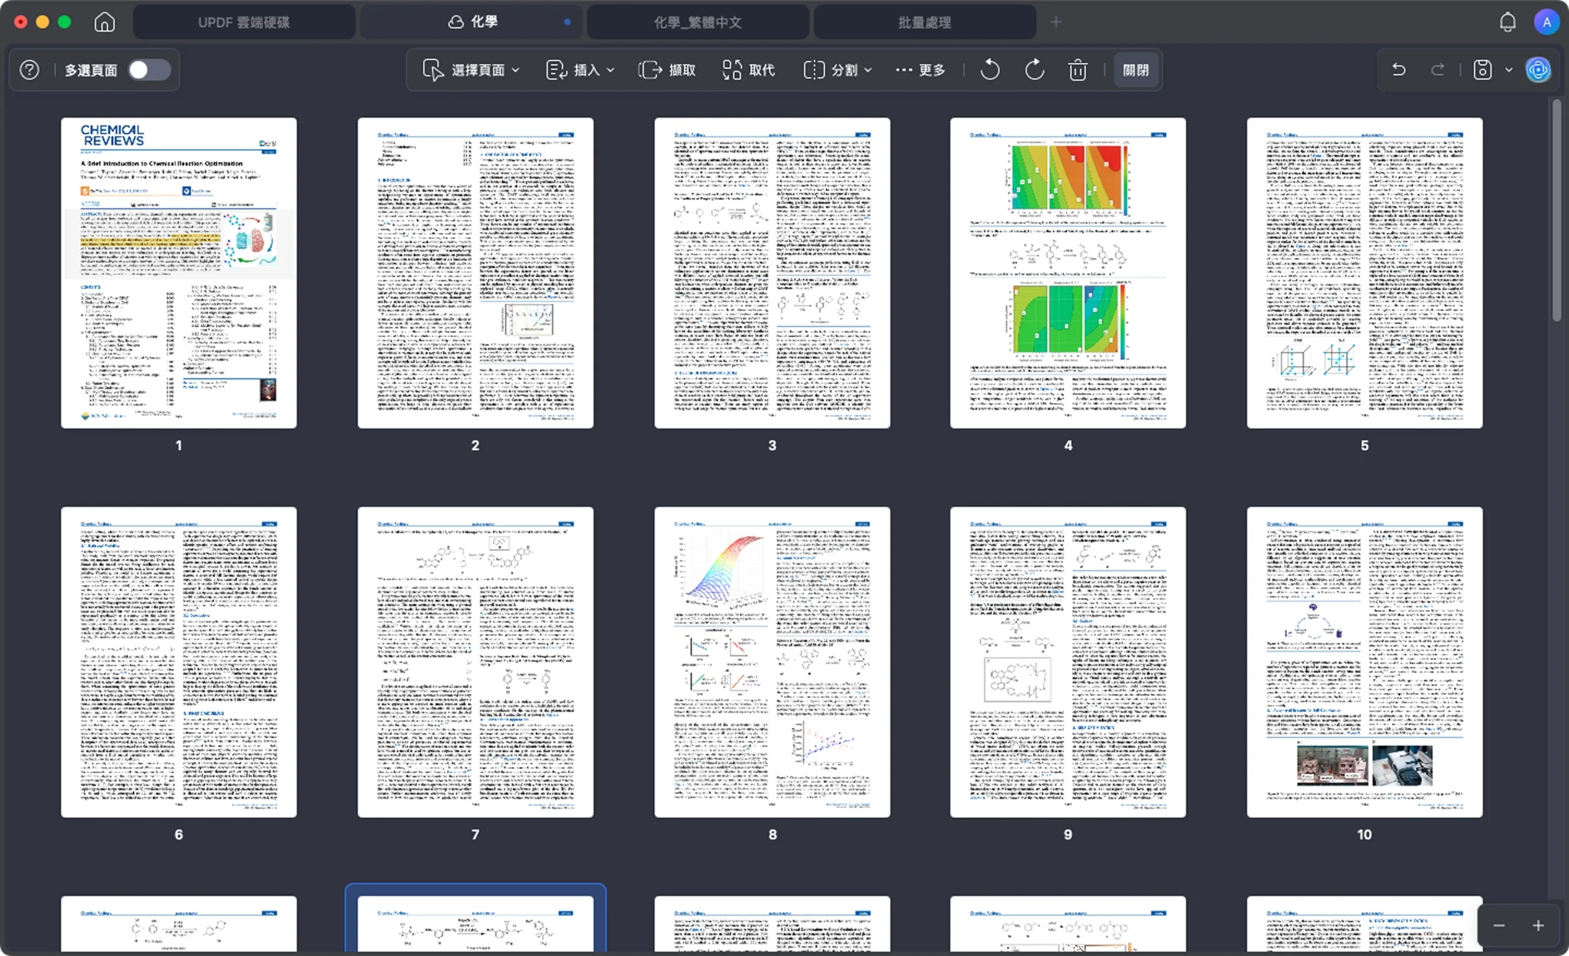
Task: Open save options dropdown arrow
Action: point(1508,70)
